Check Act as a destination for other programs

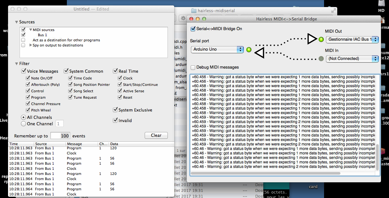point(23,40)
